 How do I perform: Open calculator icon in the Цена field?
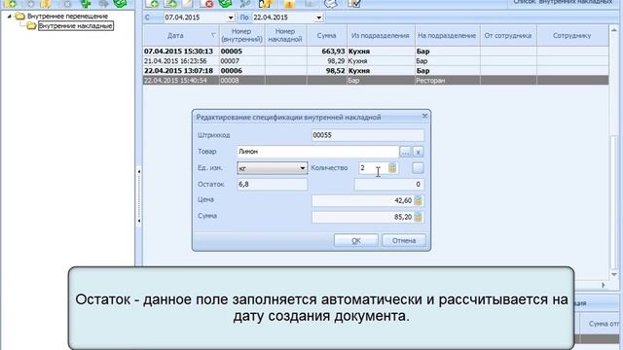418,201
